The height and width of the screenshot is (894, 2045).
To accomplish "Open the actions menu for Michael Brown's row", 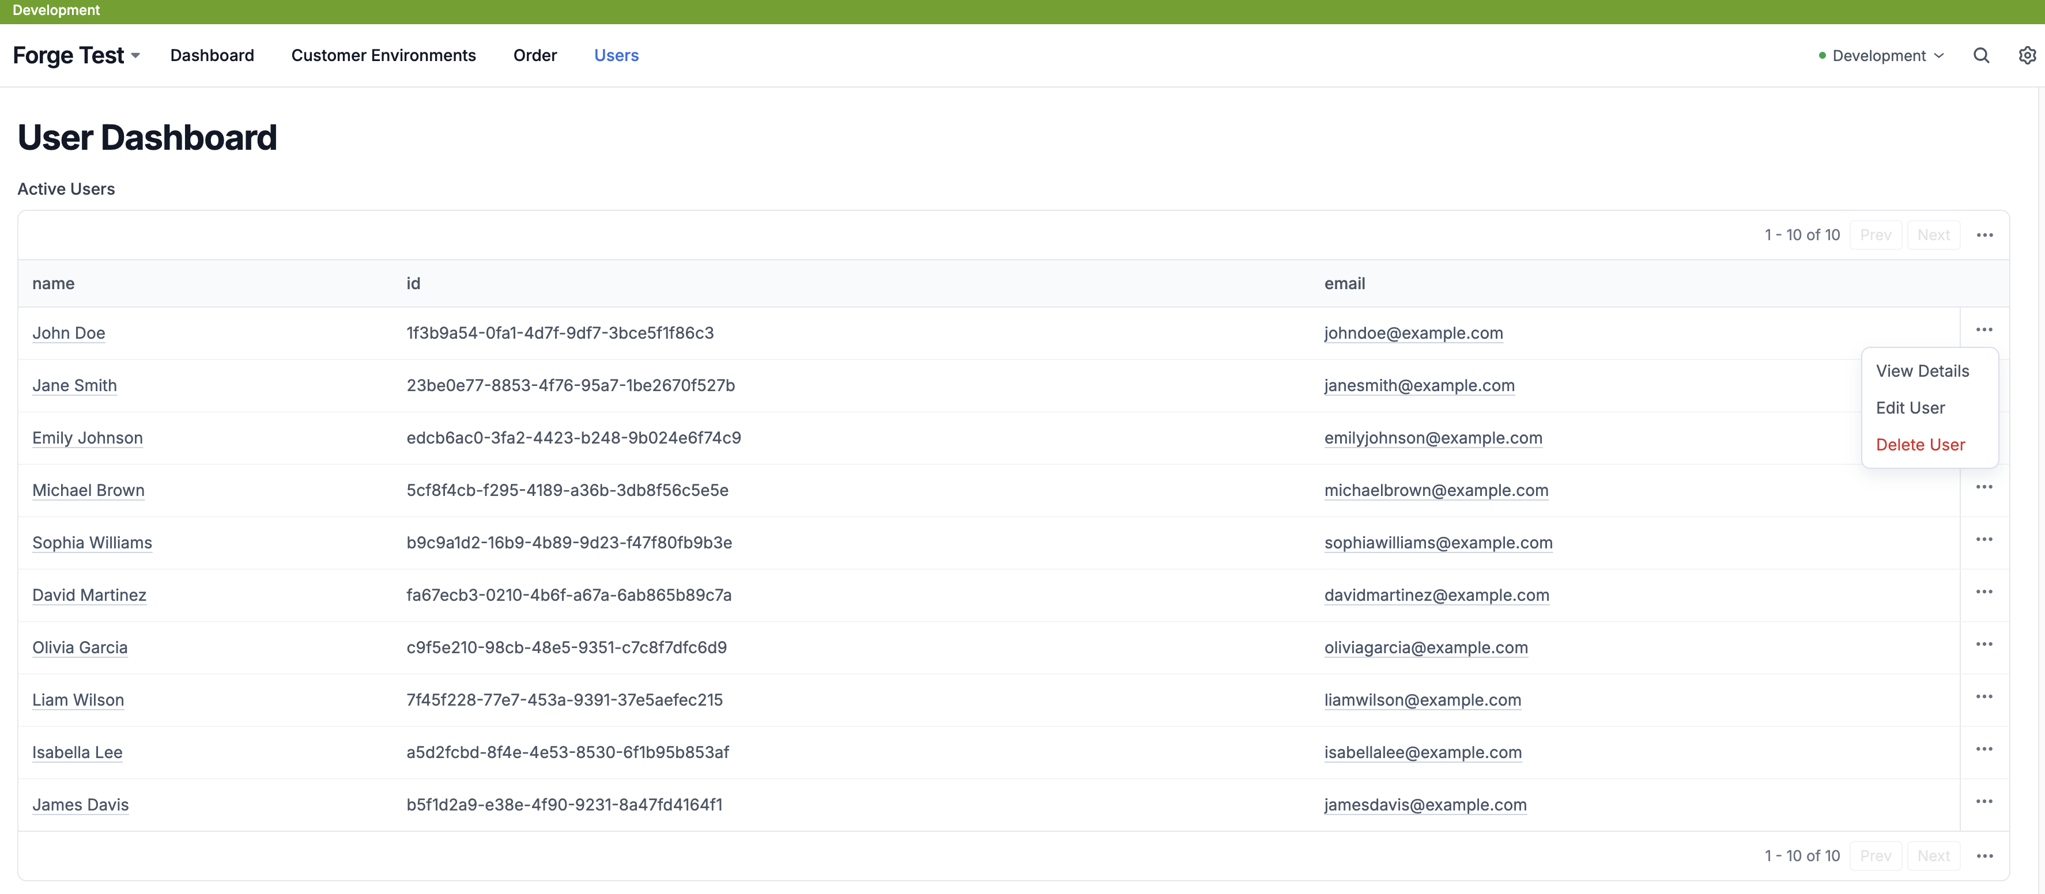I will coord(1984,486).
